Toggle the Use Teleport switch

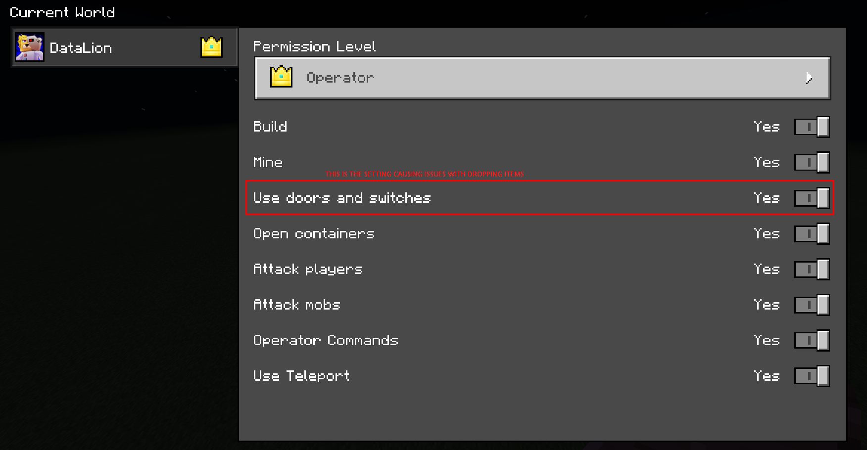point(812,376)
